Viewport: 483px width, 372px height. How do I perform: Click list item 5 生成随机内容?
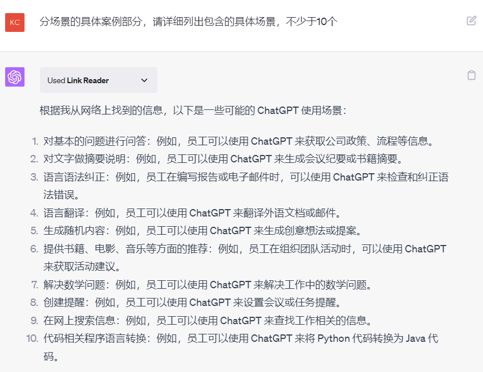202,231
